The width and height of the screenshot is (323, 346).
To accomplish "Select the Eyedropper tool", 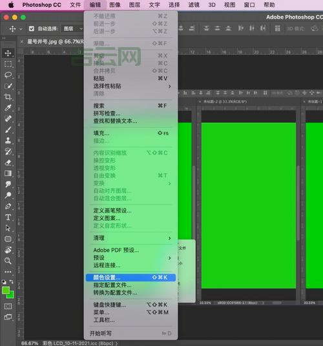I will pos(8,108).
